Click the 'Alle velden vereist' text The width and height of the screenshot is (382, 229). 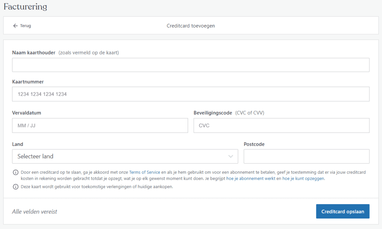35,212
